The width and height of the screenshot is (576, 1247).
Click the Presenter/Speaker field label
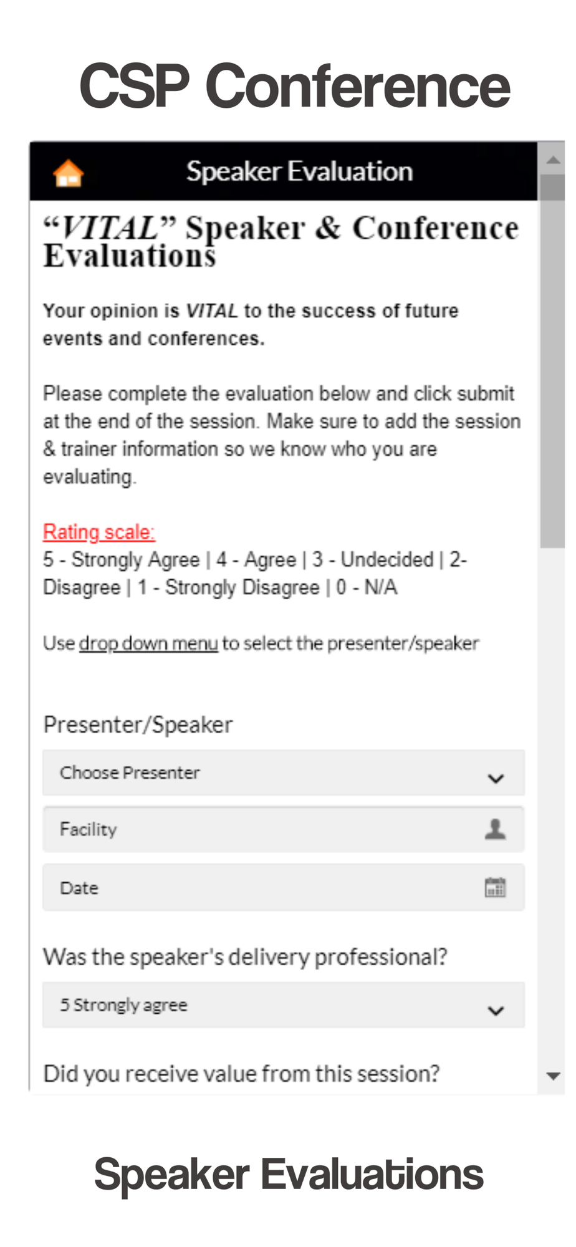point(138,725)
